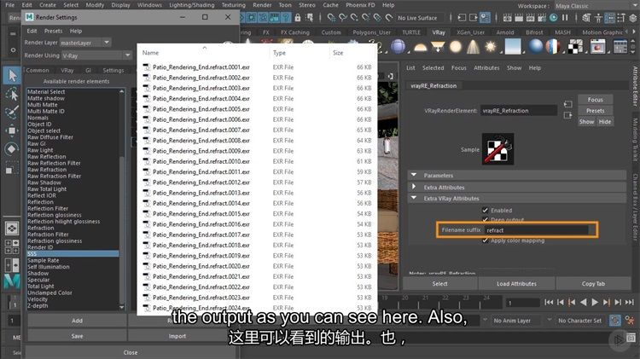This screenshot has height=359, width=640.
Task: Activate the Lasso select tool
Action: pyautogui.click(x=12, y=95)
